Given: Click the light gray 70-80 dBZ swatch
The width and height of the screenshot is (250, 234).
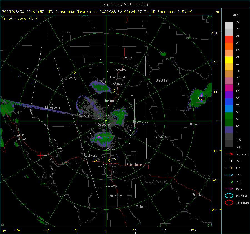Looking at the screenshot, I should coord(229,25).
